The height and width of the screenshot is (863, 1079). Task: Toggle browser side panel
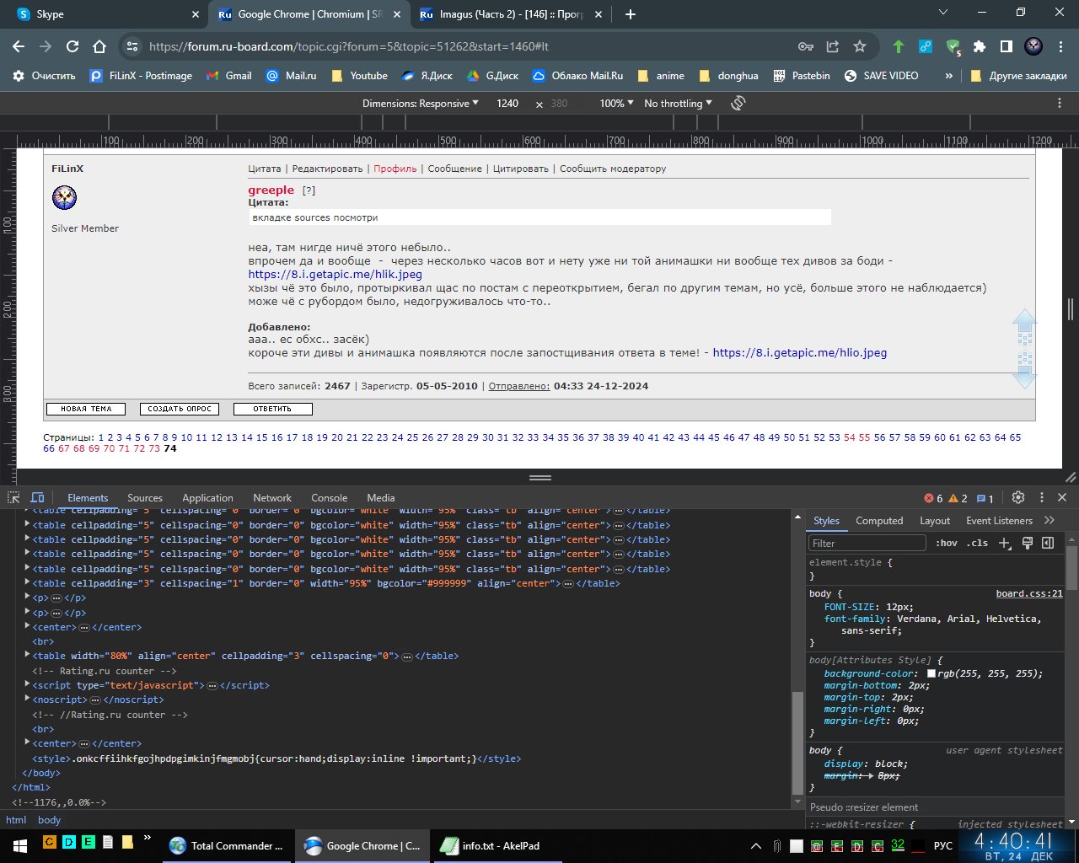click(x=1007, y=46)
